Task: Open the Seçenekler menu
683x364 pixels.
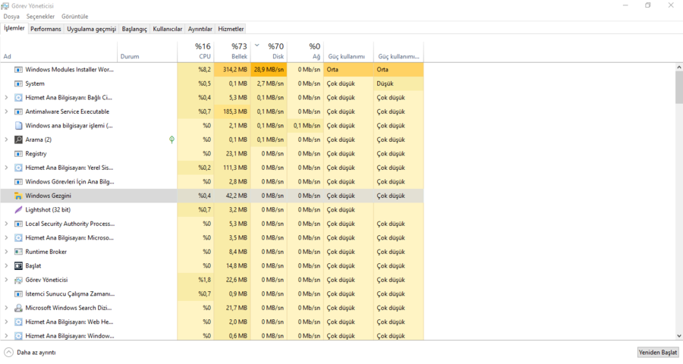Action: pos(40,17)
